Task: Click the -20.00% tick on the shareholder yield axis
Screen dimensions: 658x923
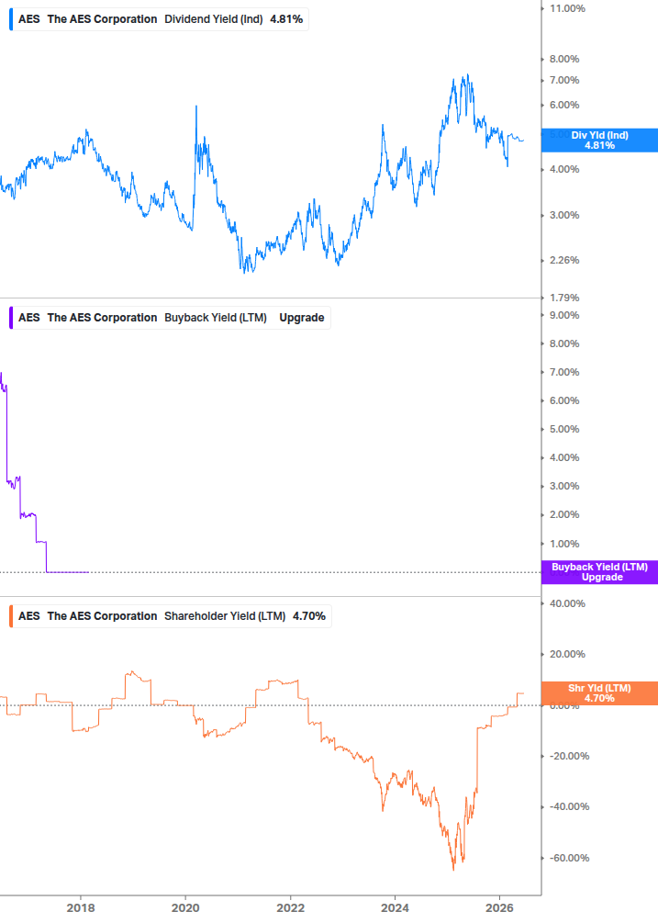Action: click(569, 756)
